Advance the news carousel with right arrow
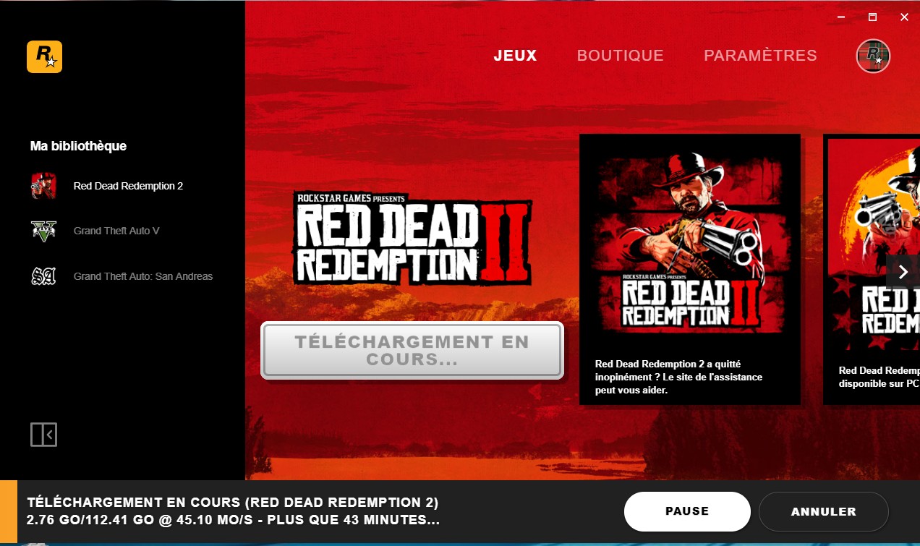The image size is (920, 546). click(x=903, y=272)
